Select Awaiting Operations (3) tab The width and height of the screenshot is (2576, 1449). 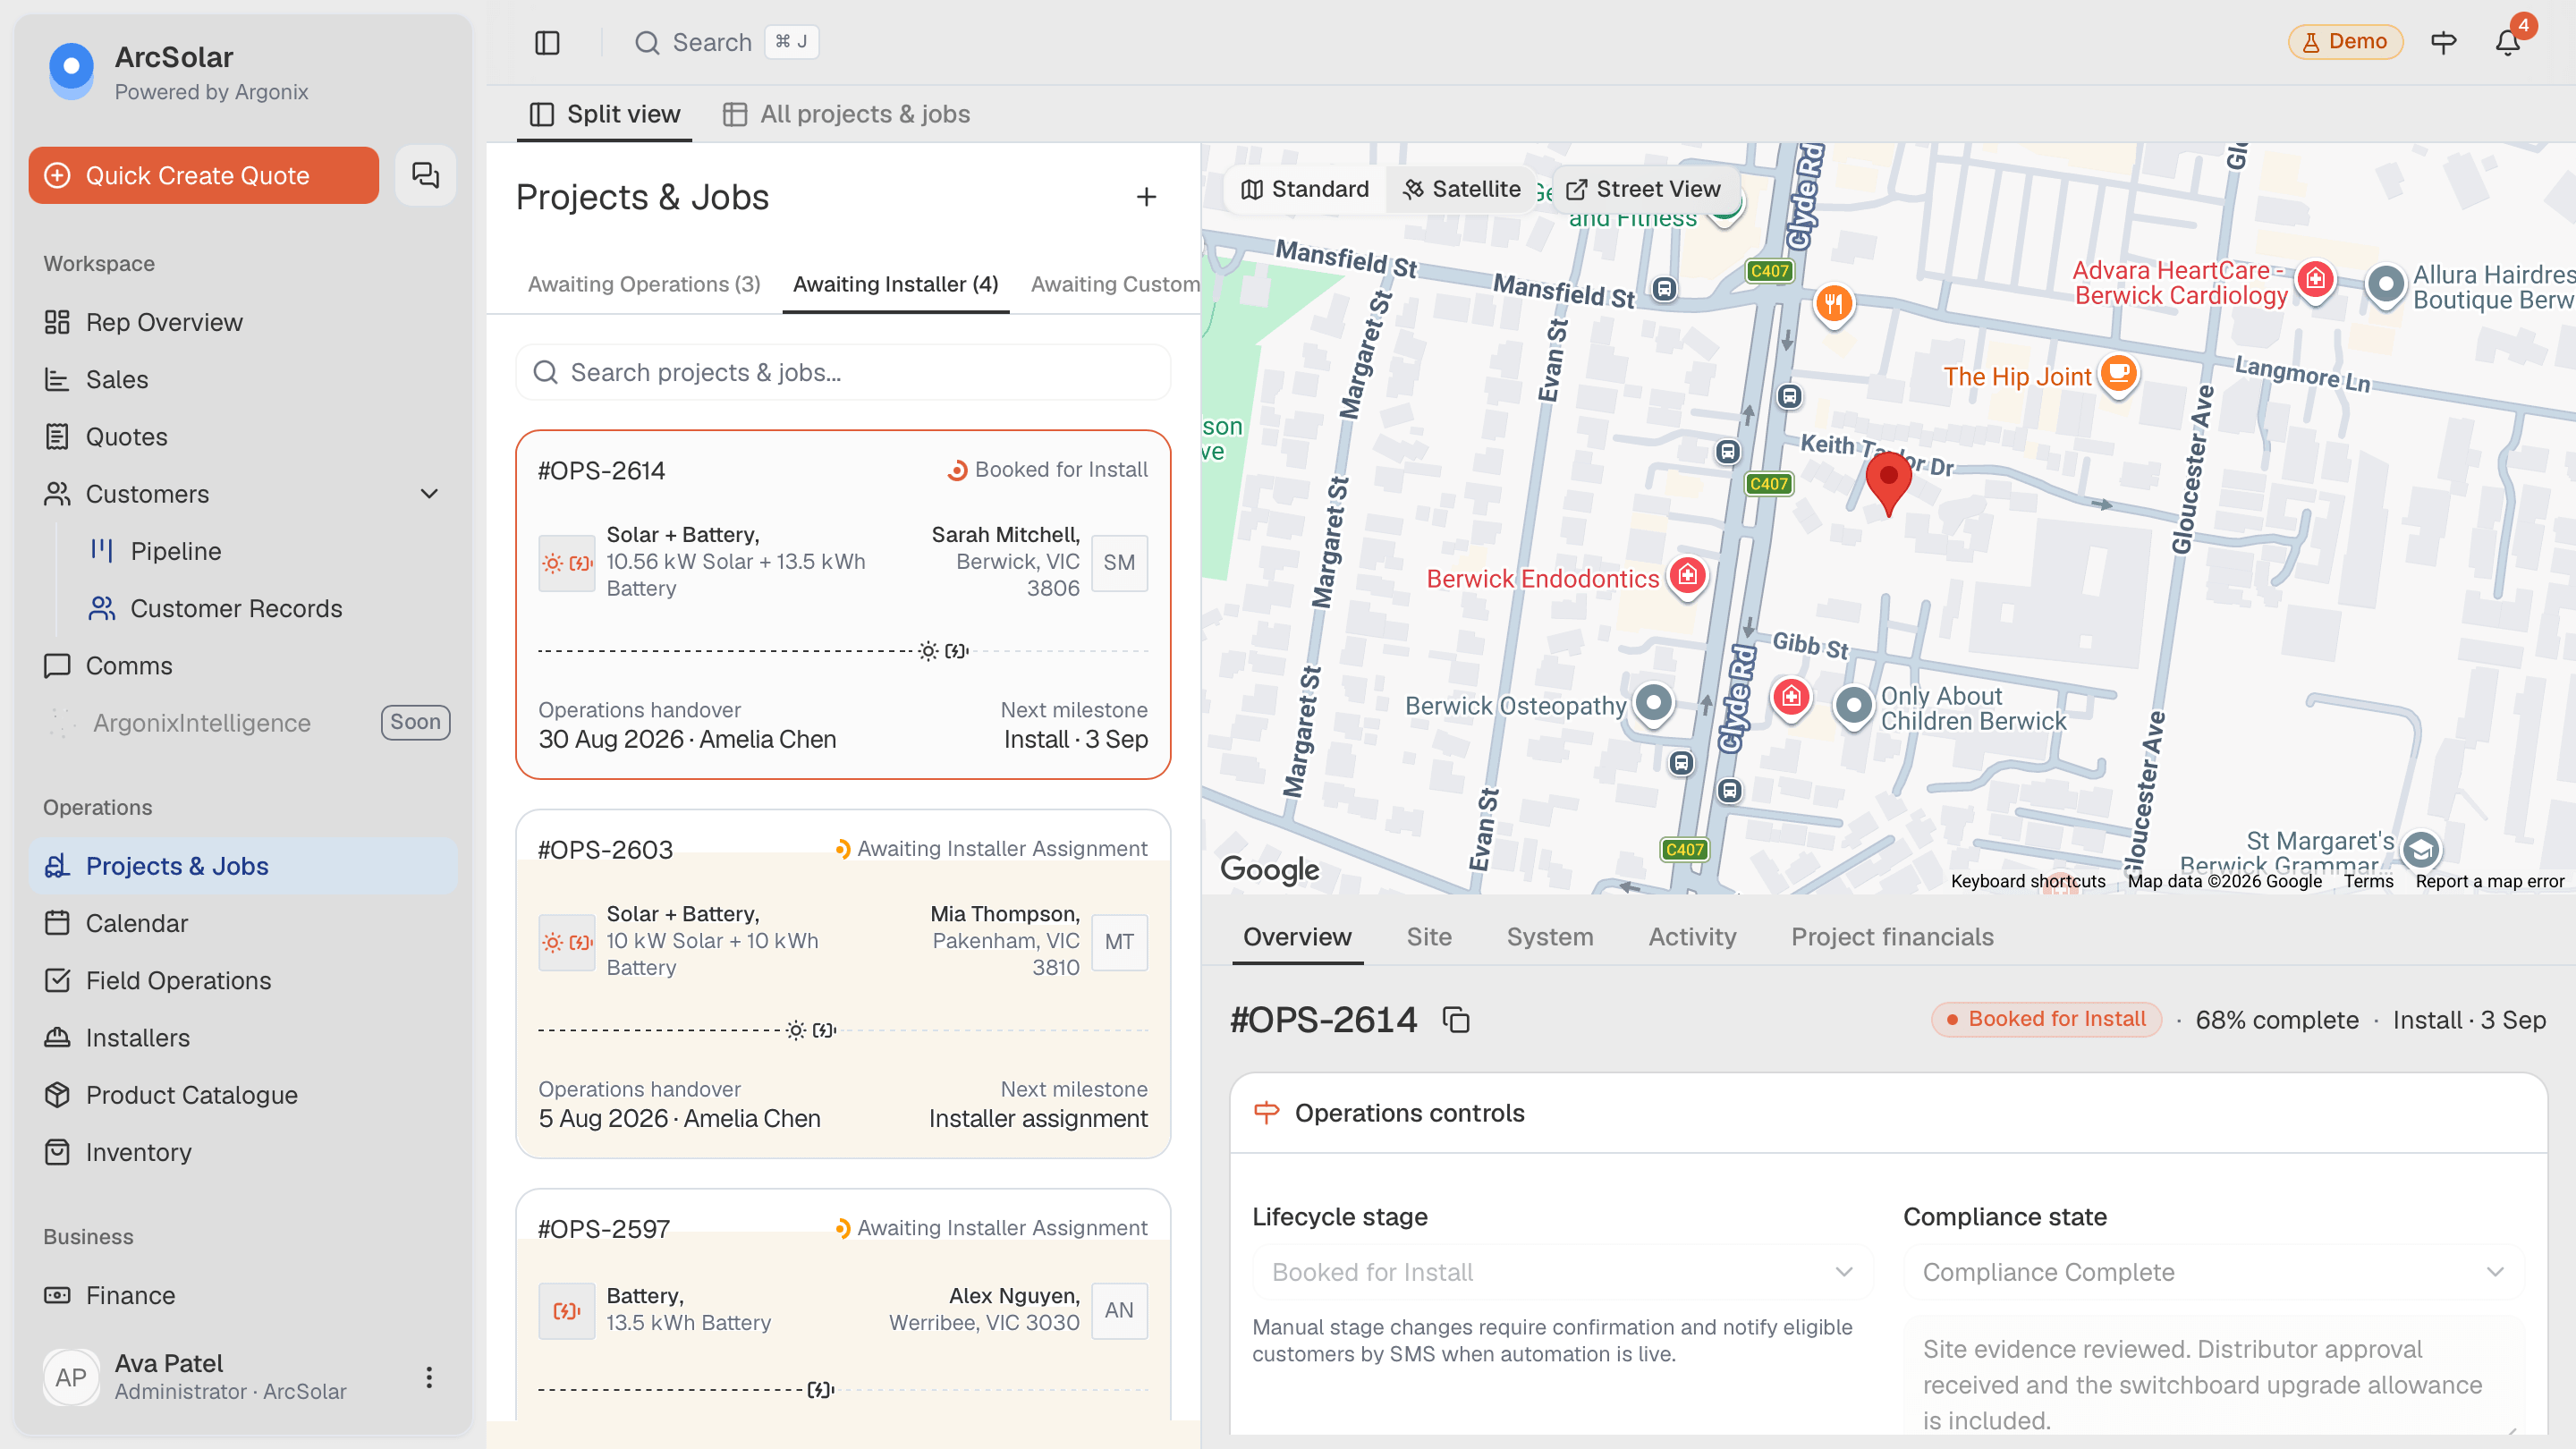tap(644, 284)
